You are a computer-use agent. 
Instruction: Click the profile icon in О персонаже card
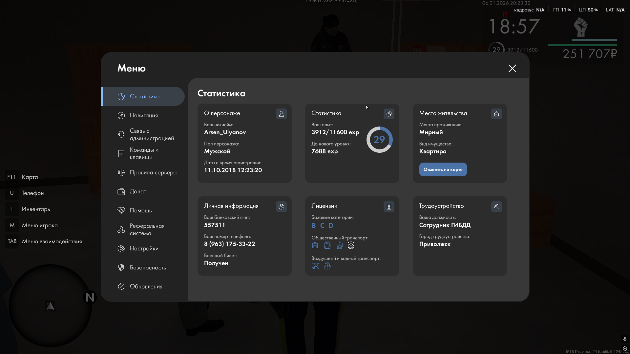[281, 114]
